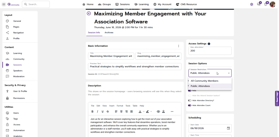Apply bold formatting in the editor toolbar
Viewport: 279px width, 137px height.
[x=92, y=111]
